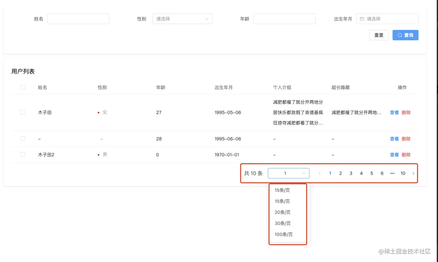Click the multi-line 个人介绍 text for 木子田
The height and width of the screenshot is (262, 438).
pyautogui.click(x=298, y=112)
